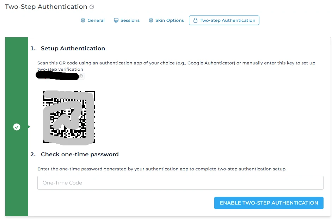Click the Setup Authentication step heading
The image size is (332, 219).
(x=73, y=48)
